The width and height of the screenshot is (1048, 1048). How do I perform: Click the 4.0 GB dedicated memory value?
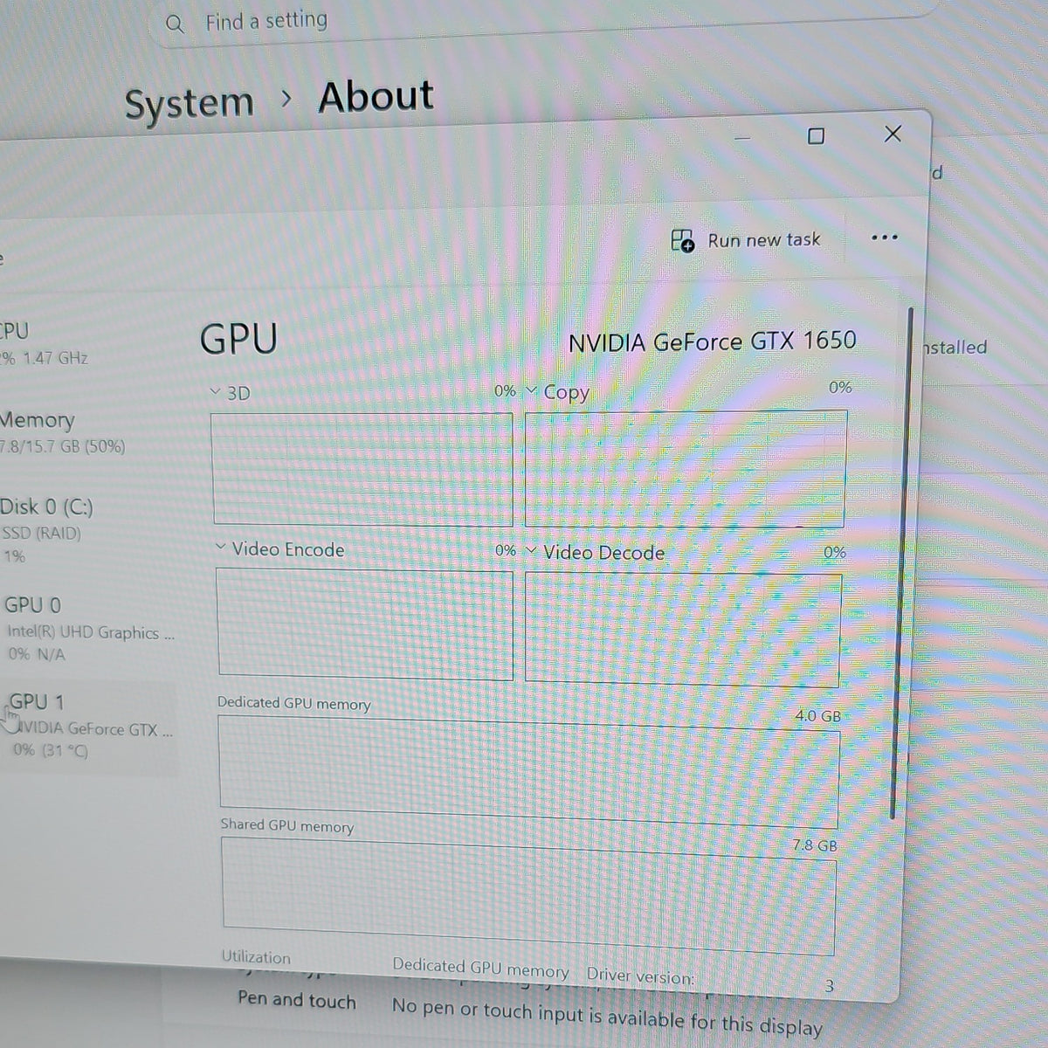point(817,716)
